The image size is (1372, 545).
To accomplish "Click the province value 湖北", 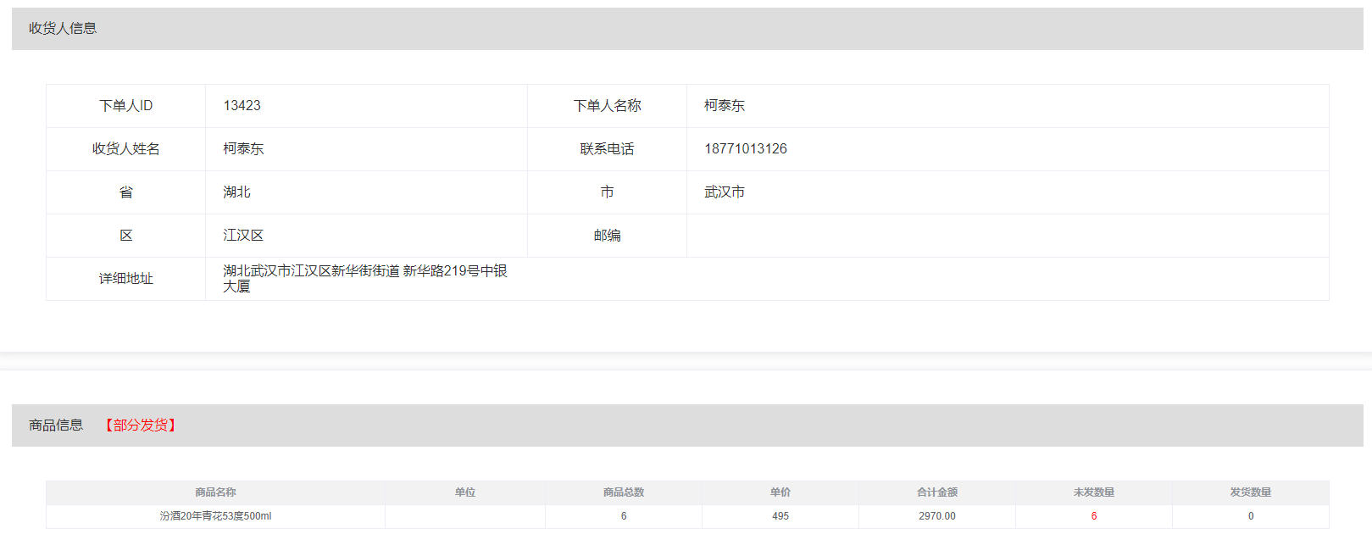I will pyautogui.click(x=236, y=192).
